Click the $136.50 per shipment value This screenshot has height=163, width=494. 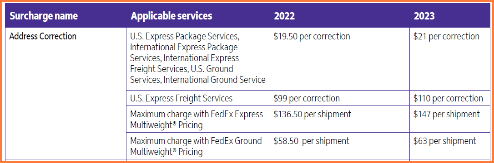pos(313,114)
